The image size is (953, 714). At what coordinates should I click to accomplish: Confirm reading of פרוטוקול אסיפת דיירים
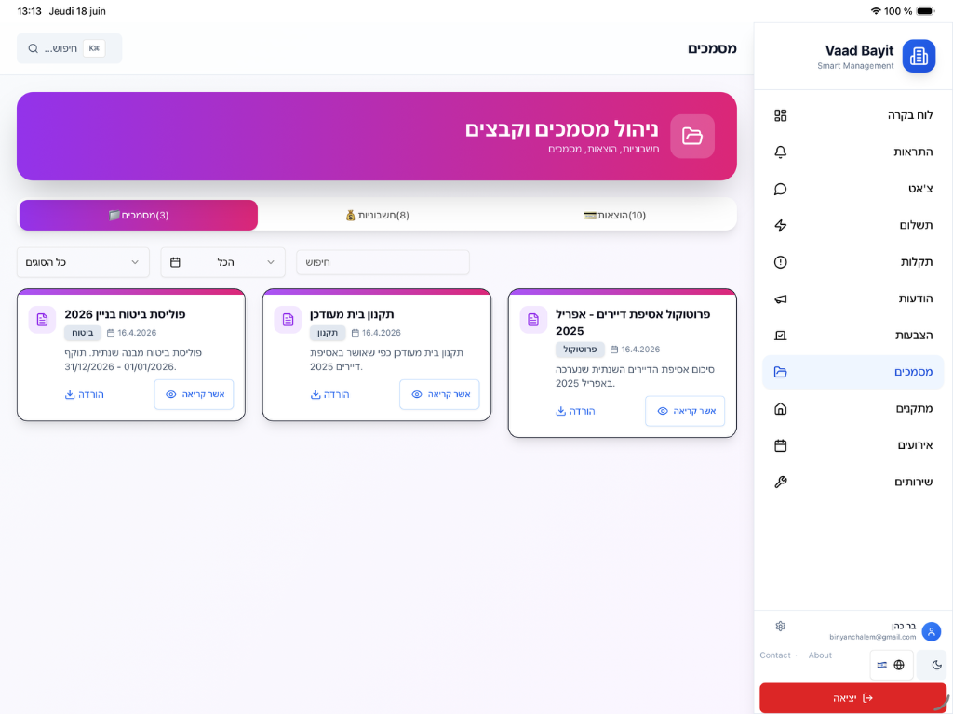[685, 411]
